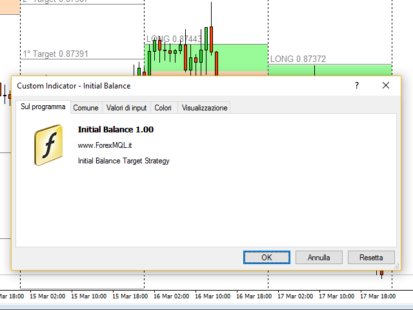
Task: Click the help question mark button
Action: coord(357,85)
